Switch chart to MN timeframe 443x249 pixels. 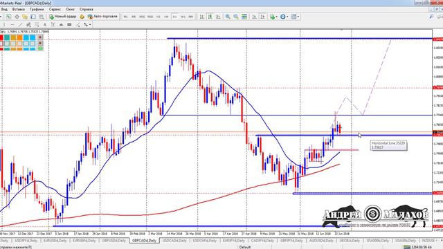[x=191, y=17]
